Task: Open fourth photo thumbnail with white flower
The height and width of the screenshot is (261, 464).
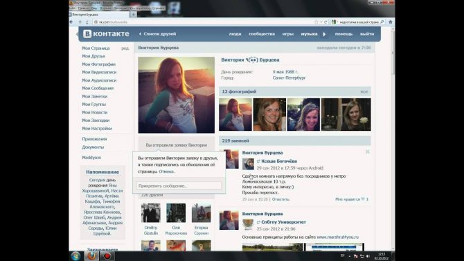Action: pos(346,114)
